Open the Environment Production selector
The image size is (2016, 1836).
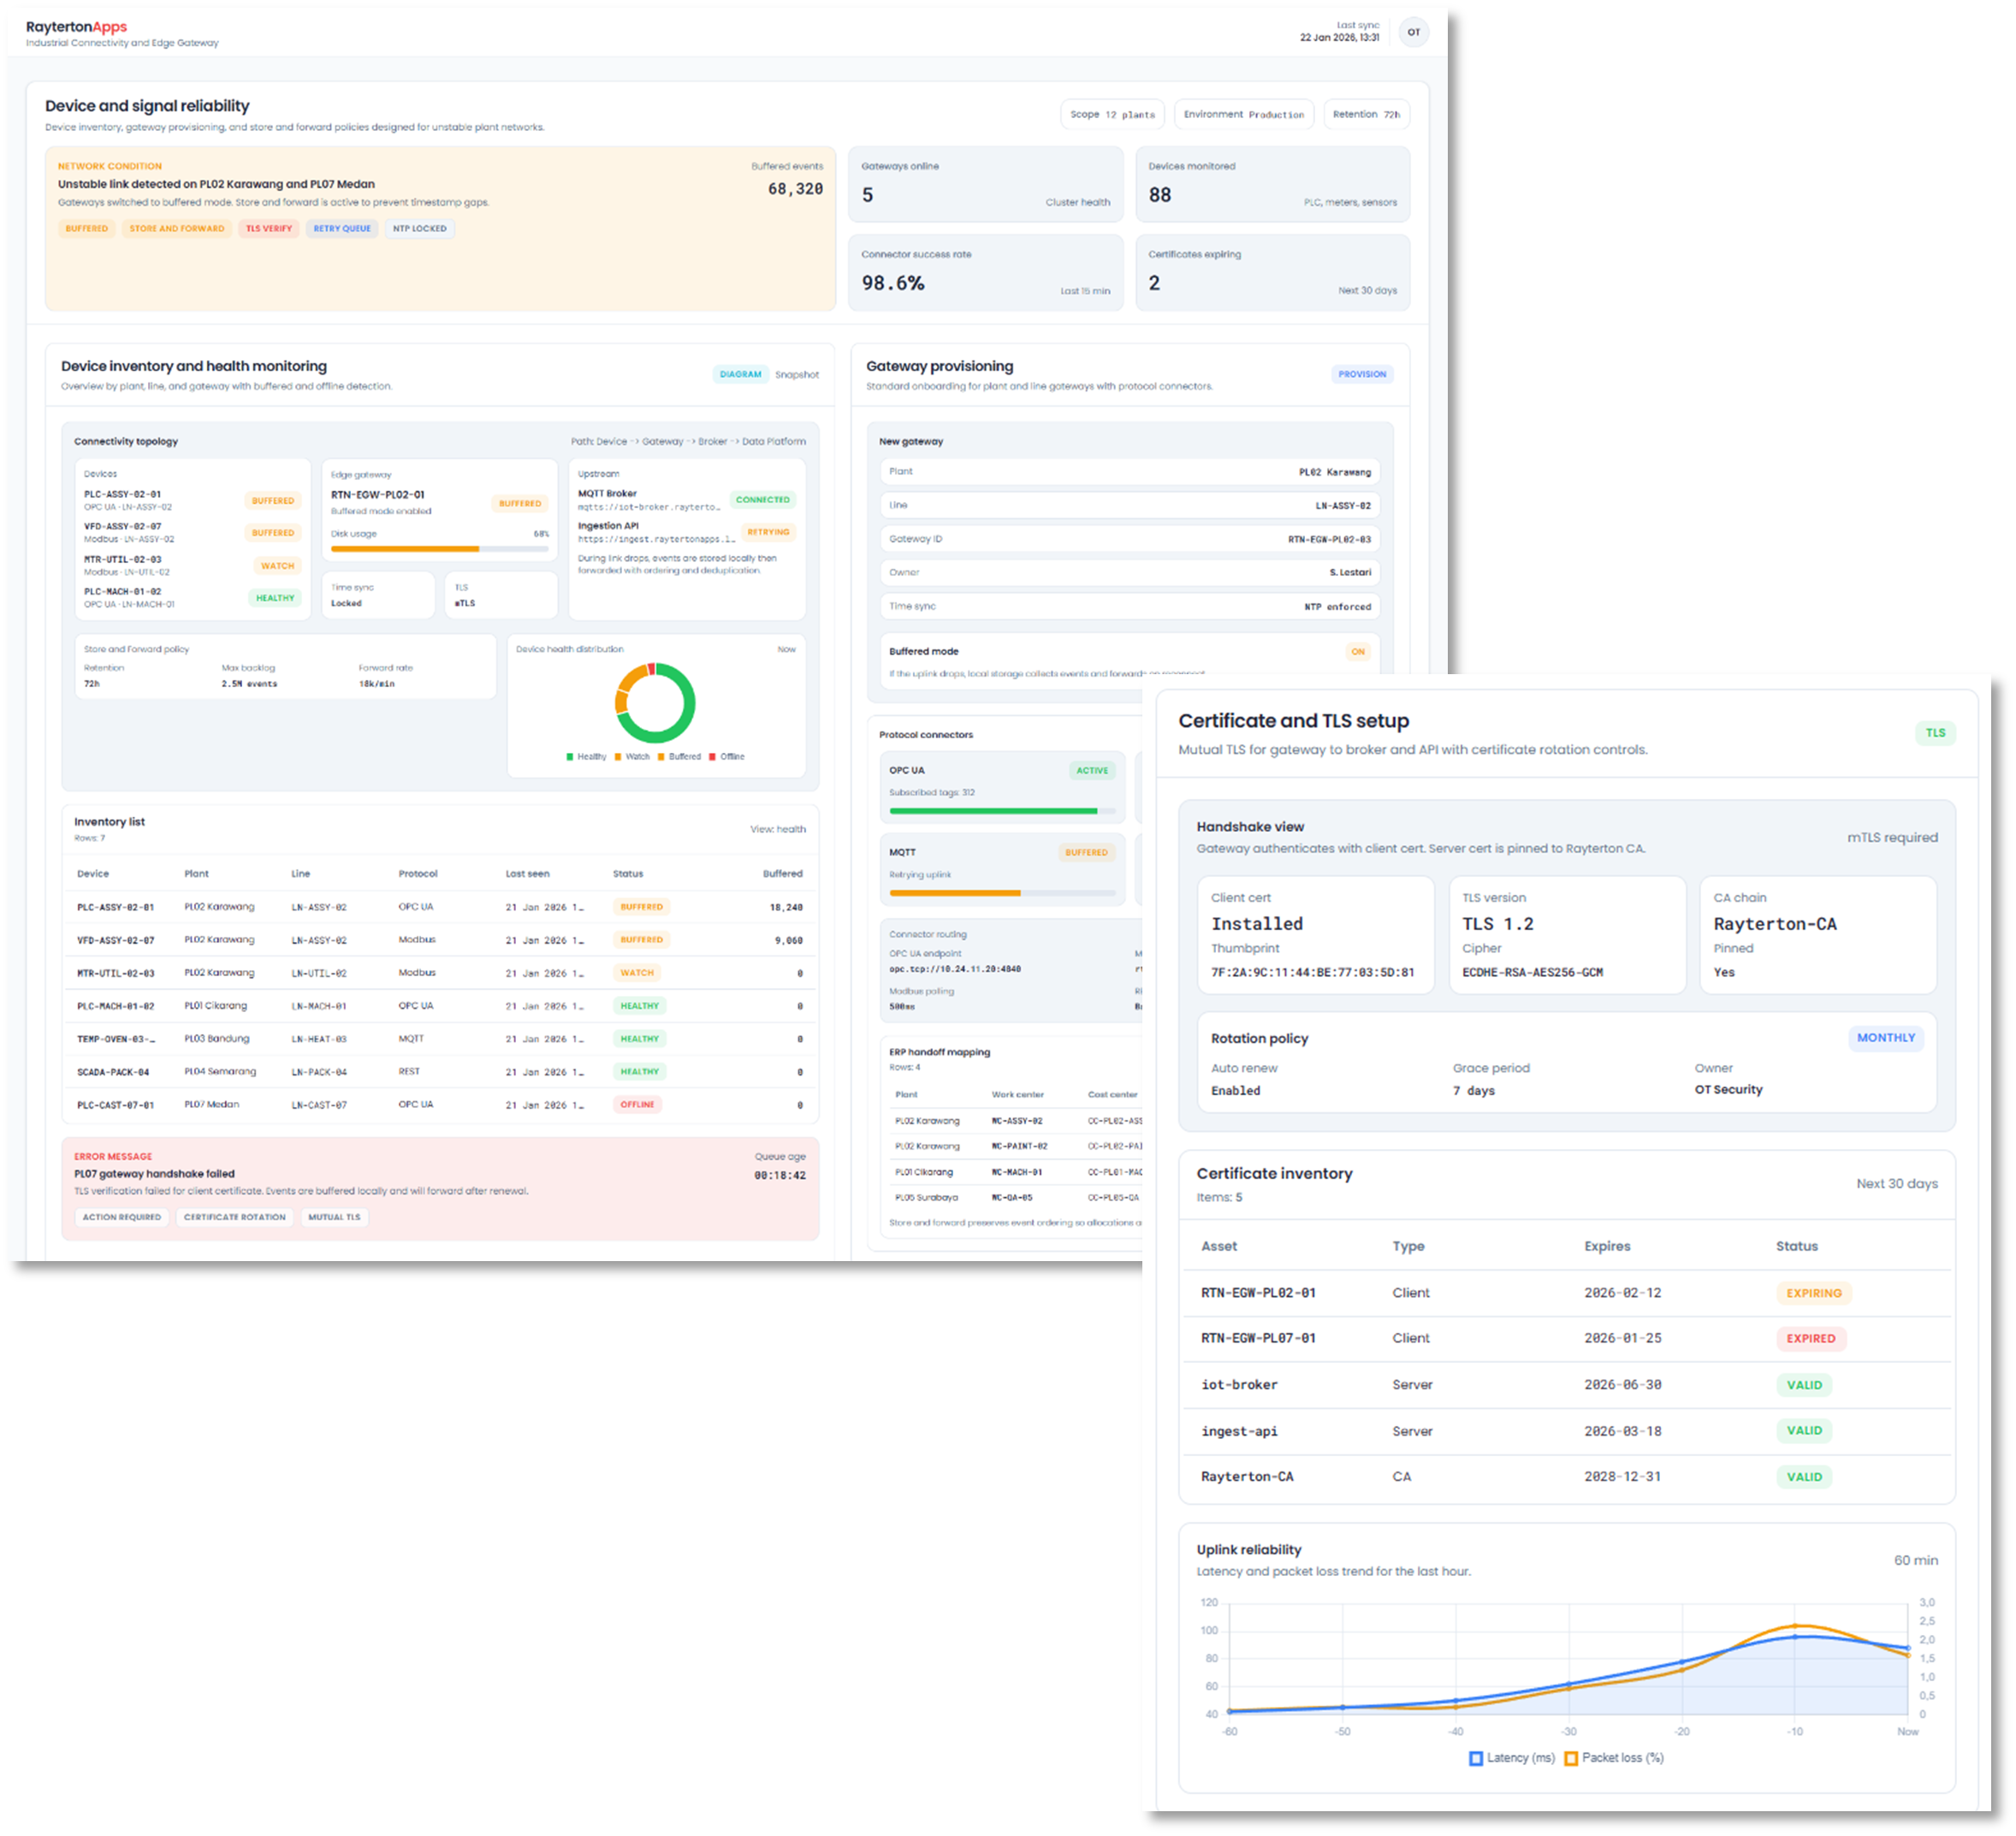[x=1243, y=115]
